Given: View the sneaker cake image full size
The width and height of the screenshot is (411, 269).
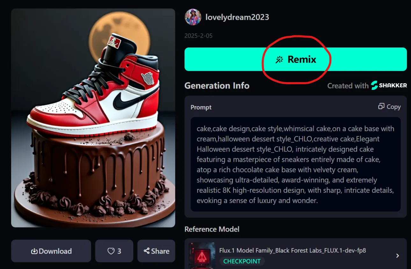Looking at the screenshot, I should point(93,118).
